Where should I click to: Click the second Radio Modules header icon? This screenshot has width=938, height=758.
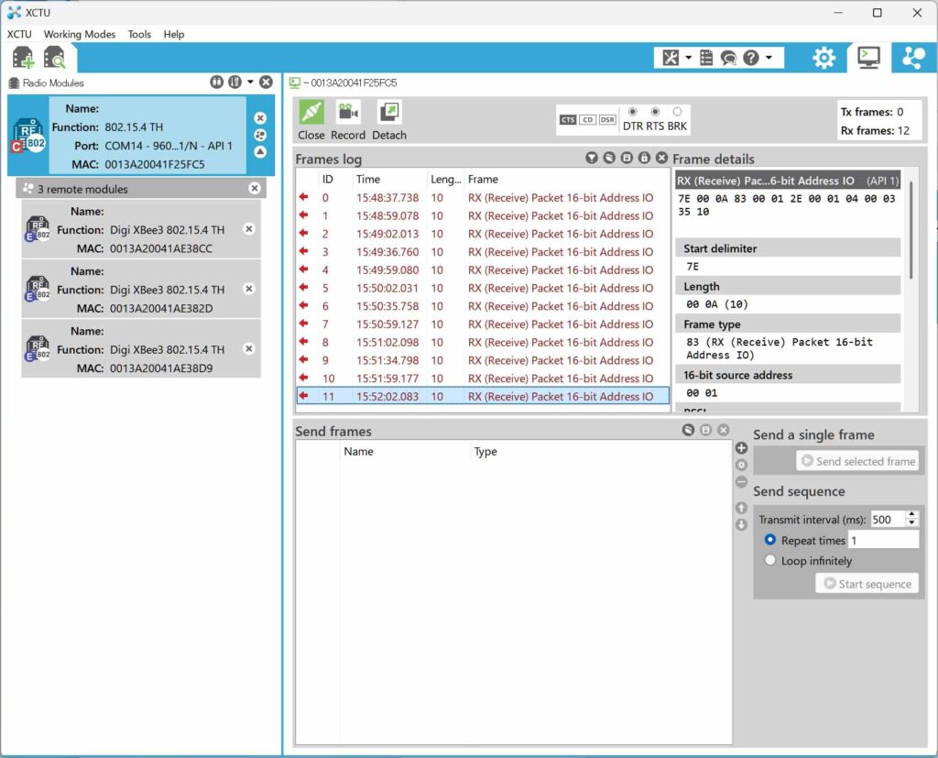point(234,82)
